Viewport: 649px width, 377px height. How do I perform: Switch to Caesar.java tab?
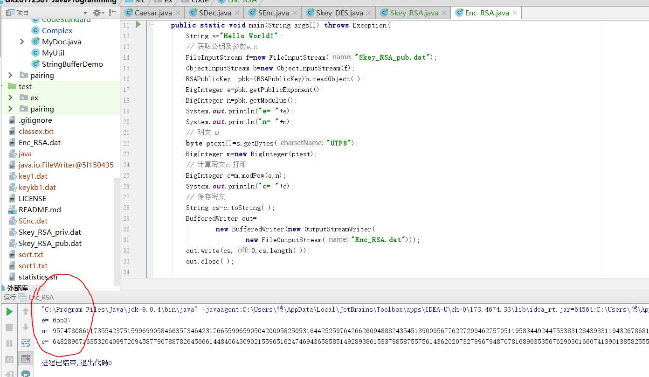pos(153,13)
